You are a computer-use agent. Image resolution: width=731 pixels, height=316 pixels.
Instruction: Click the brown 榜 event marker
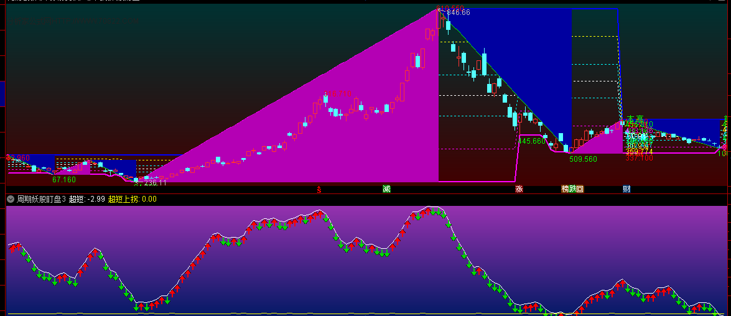pos(565,188)
